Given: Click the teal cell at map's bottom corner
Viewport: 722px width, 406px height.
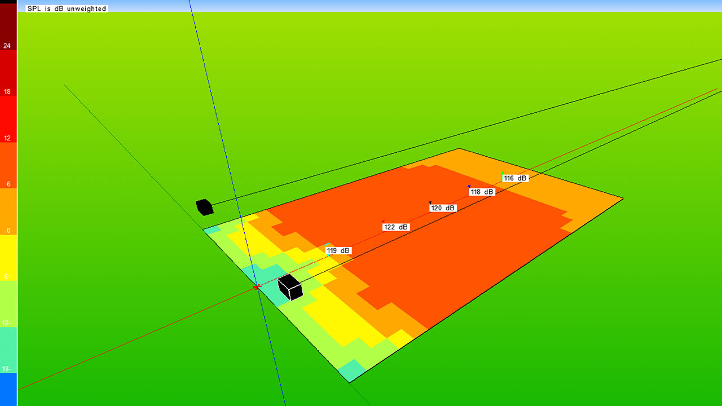Looking at the screenshot, I should tap(351, 370).
